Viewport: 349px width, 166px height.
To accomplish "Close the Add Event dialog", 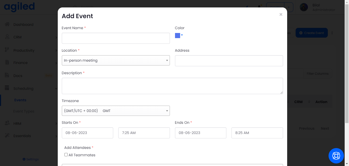I will (281, 15).
